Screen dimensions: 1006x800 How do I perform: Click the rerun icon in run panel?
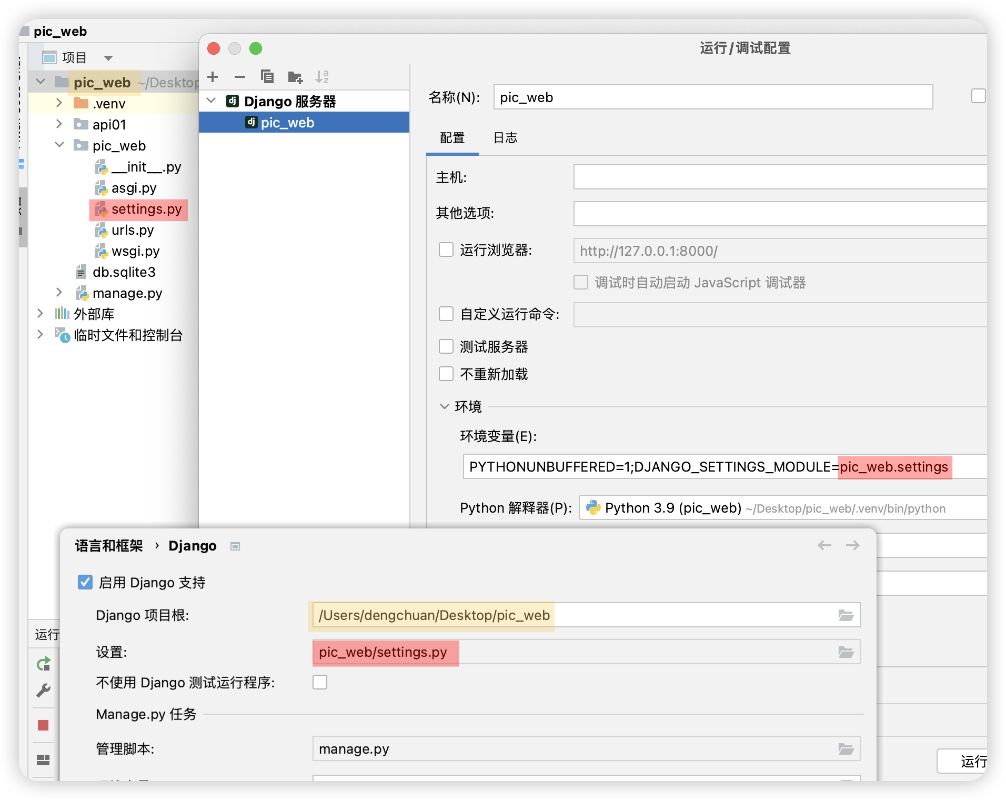(43, 664)
